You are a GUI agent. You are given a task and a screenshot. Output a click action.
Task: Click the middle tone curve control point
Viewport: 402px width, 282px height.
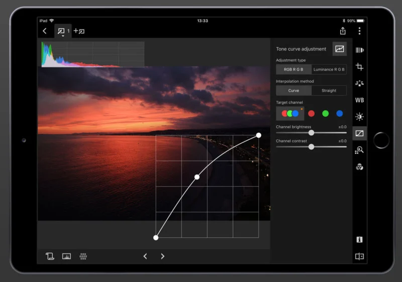click(x=197, y=177)
